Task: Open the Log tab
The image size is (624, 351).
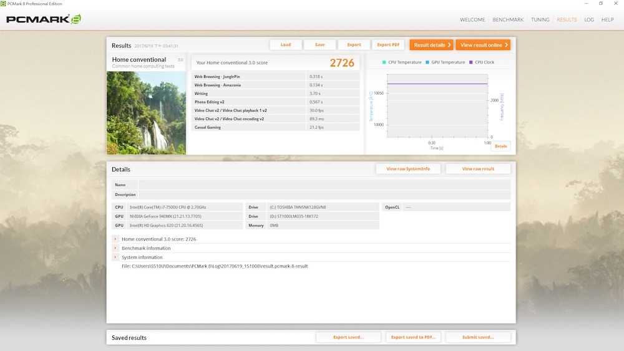Action: pyautogui.click(x=589, y=20)
